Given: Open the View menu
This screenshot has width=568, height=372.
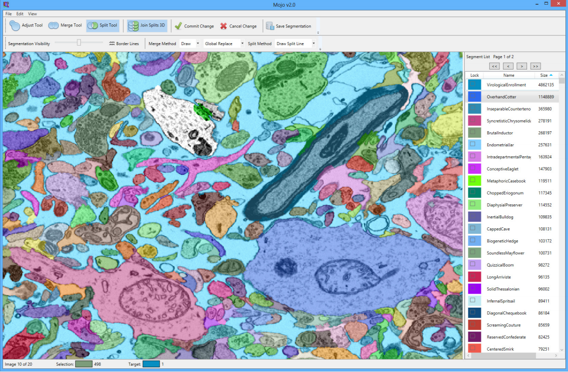Looking at the screenshot, I should pos(32,14).
